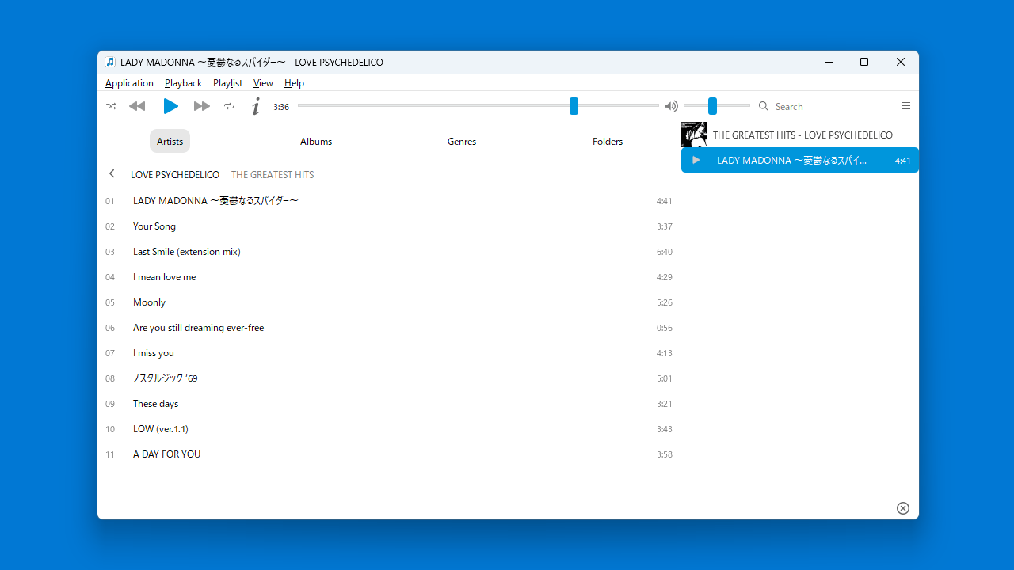This screenshot has height=570, width=1014.
Task: Select the track Moonly
Action: pyautogui.click(x=389, y=302)
